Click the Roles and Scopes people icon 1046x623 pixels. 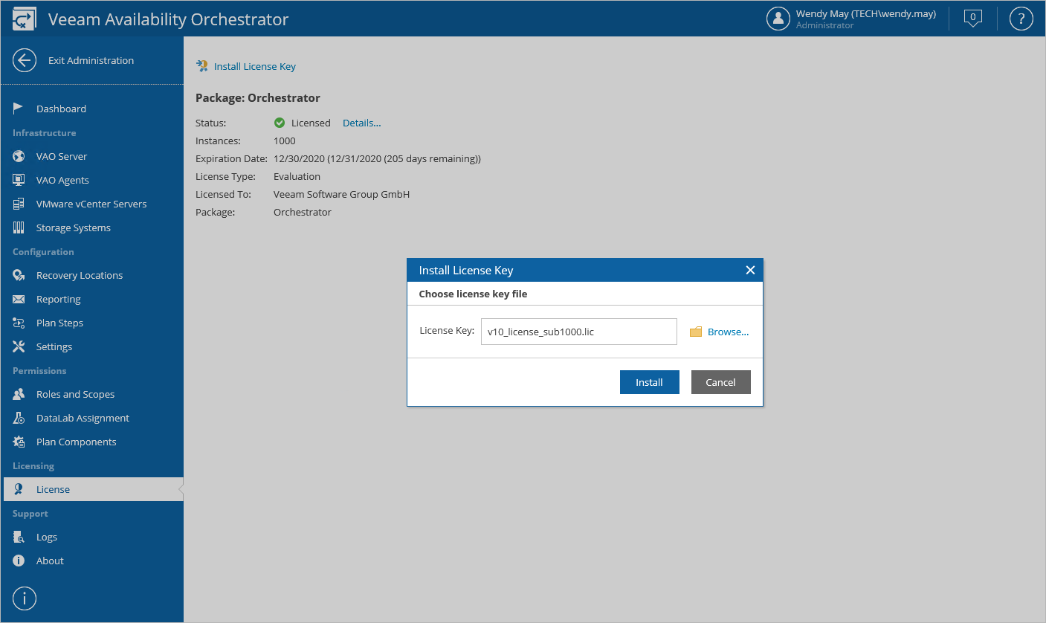(19, 394)
